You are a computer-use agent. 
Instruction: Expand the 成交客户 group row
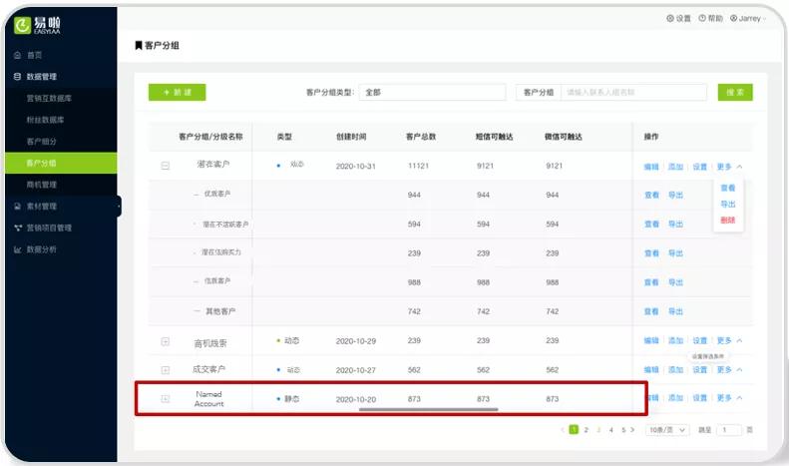(165, 370)
